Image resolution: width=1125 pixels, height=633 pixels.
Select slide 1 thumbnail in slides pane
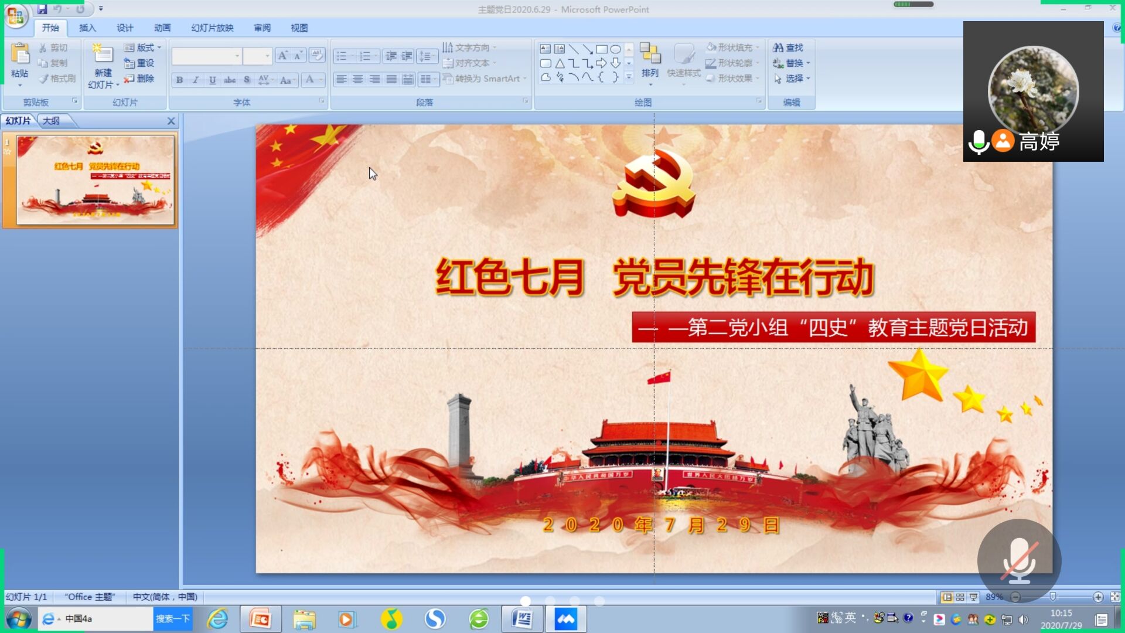point(95,180)
